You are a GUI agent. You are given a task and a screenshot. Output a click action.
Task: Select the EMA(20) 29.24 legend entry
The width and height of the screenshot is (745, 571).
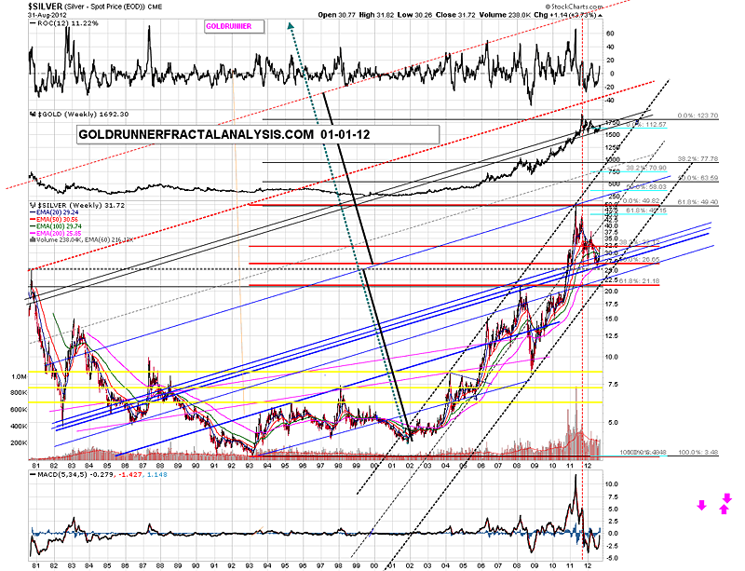pos(54,212)
